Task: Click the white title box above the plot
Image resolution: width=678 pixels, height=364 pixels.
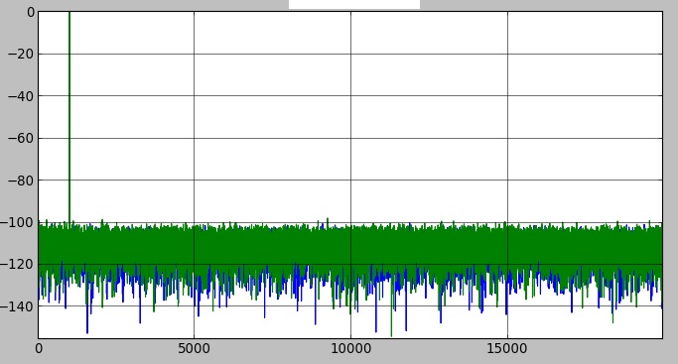Action: pyautogui.click(x=354, y=4)
